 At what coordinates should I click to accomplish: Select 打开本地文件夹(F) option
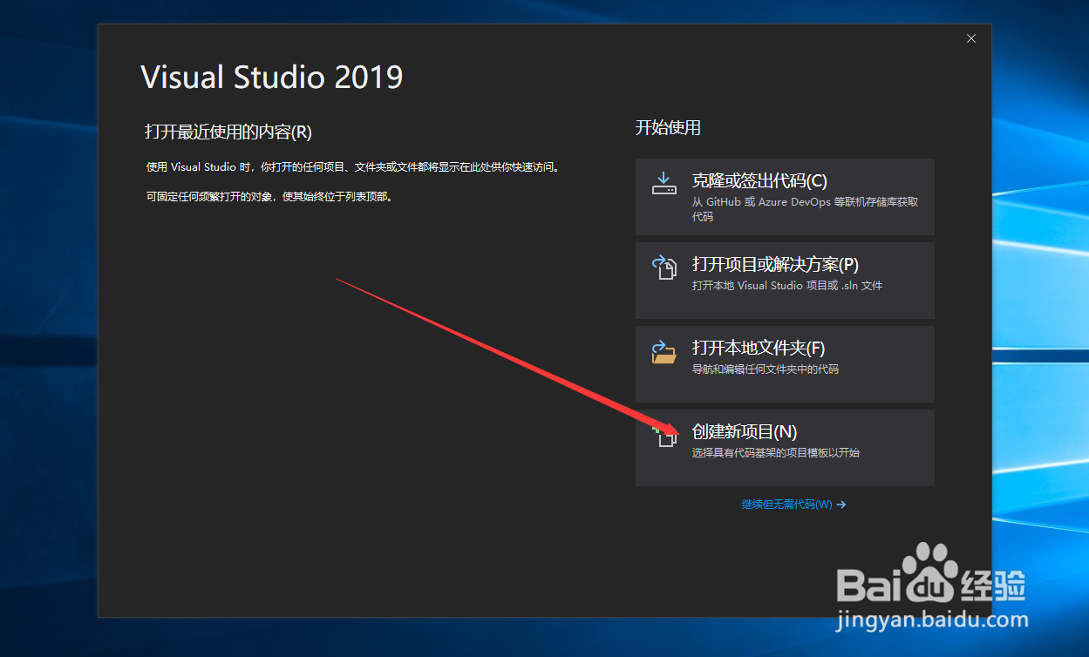(785, 364)
